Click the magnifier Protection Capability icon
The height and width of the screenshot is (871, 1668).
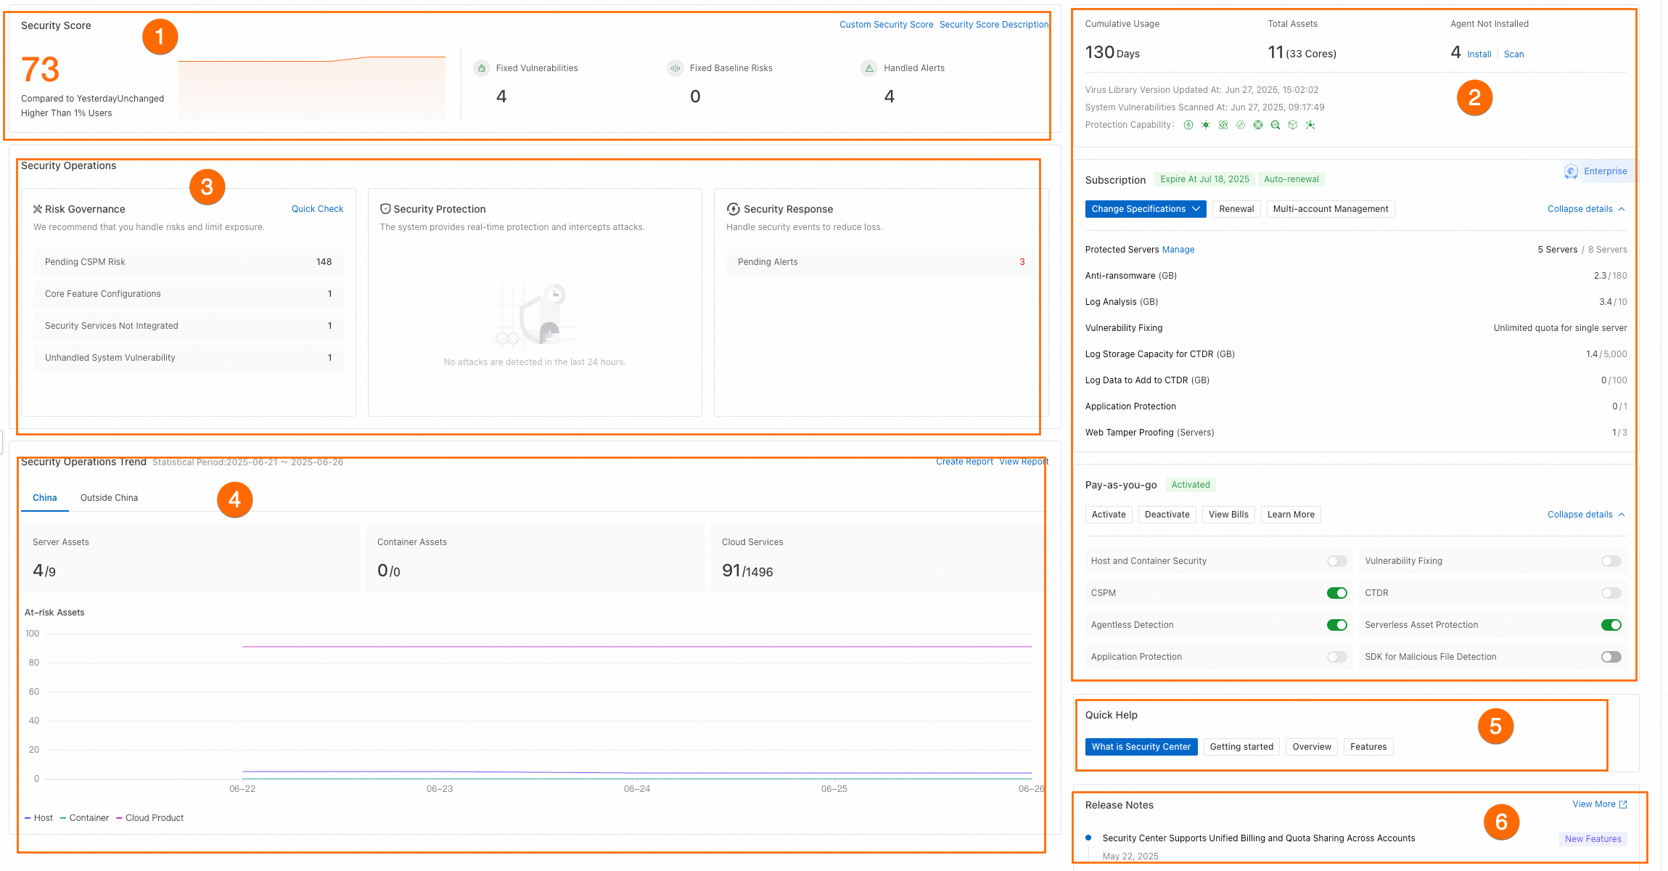point(1275,125)
